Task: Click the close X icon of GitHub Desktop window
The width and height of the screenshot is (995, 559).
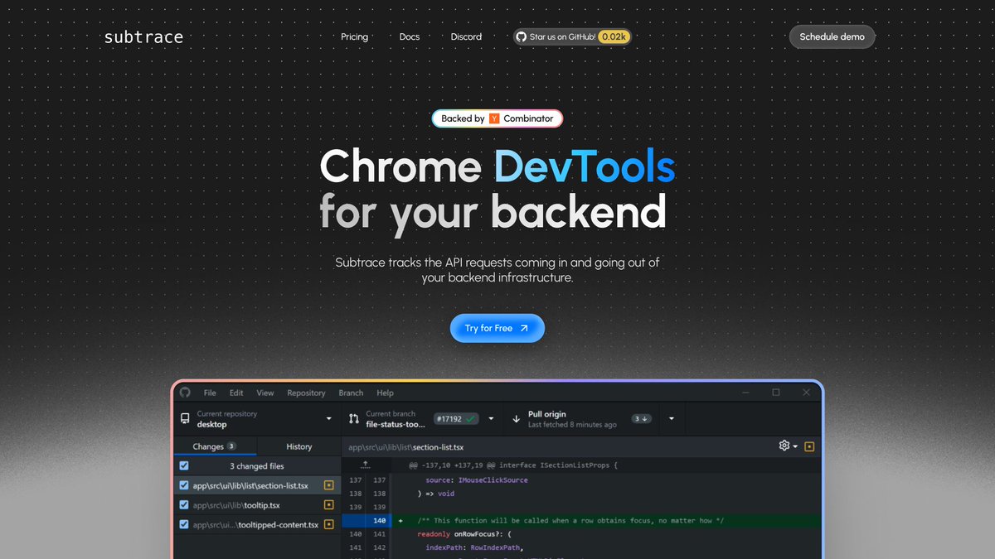Action: tap(807, 393)
